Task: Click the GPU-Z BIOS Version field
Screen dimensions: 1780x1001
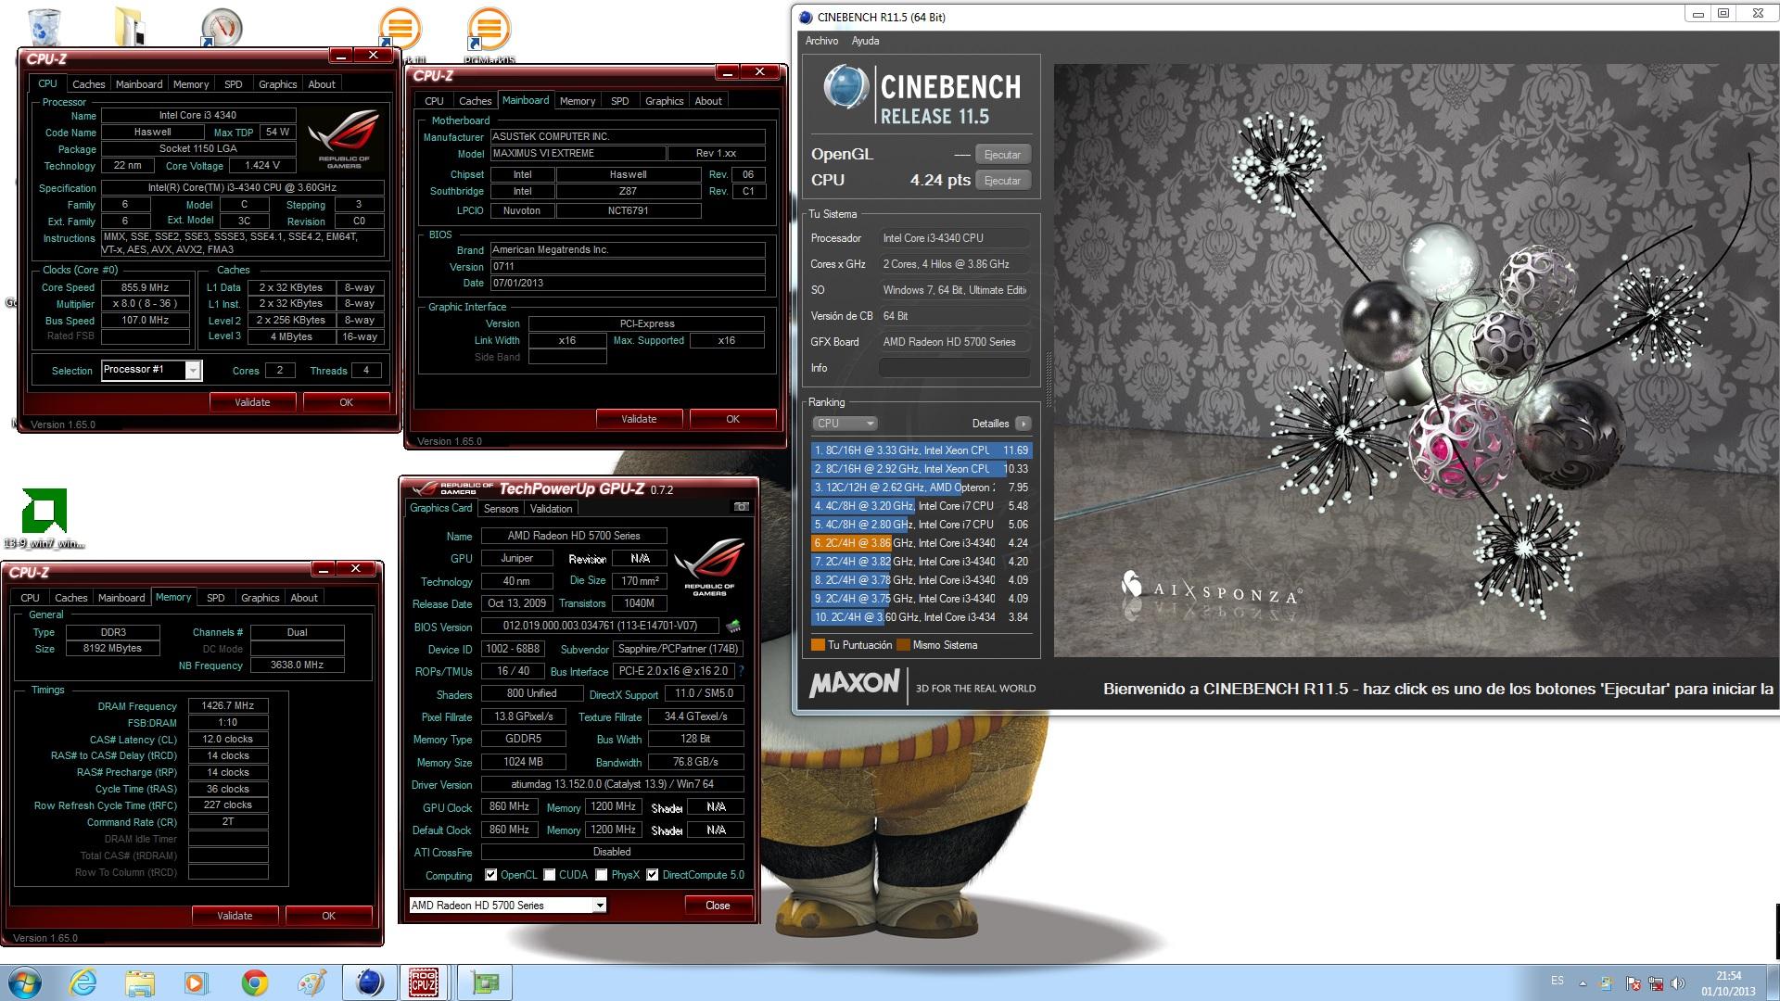Action: 600,626
